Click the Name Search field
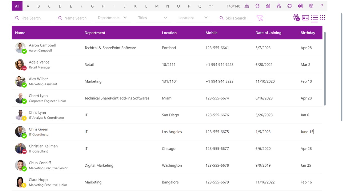344x193 pixels. (75, 18)
